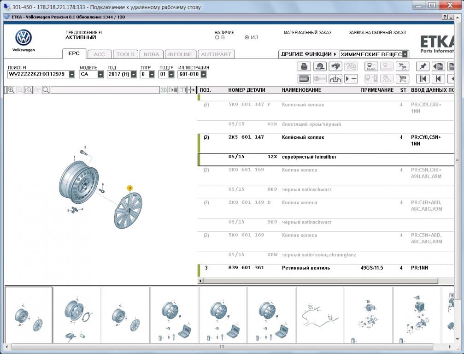This screenshot has height=354, width=464.
Task: Click the document with left arrow icon
Action: [438, 66]
